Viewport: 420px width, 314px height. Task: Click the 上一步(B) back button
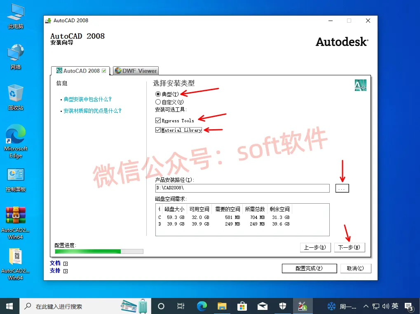(315, 247)
